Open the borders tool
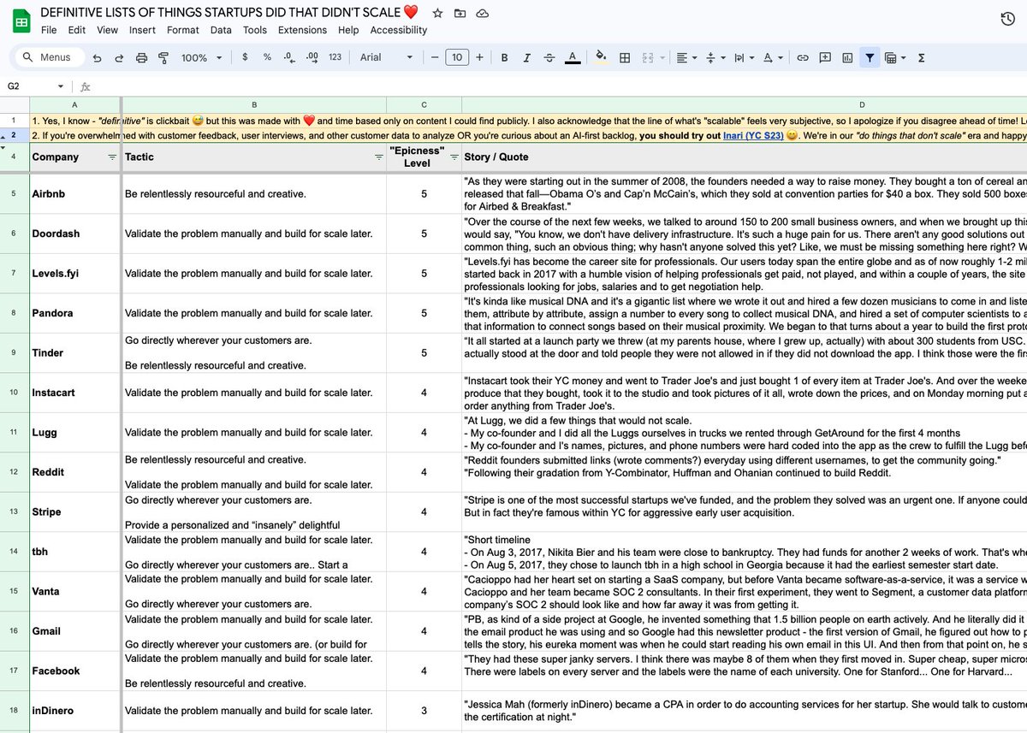 coord(625,57)
